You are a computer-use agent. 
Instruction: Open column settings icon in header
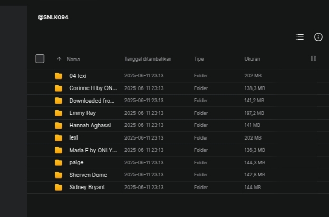(313, 58)
